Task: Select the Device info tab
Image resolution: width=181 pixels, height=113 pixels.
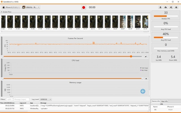Action: (x=156, y=101)
